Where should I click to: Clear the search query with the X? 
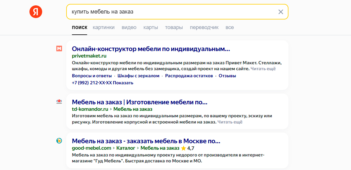[x=281, y=12]
